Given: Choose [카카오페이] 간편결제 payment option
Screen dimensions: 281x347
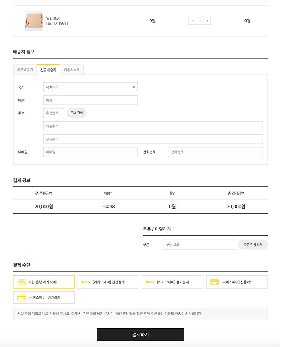Looking at the screenshot, I should (x=109, y=282).
